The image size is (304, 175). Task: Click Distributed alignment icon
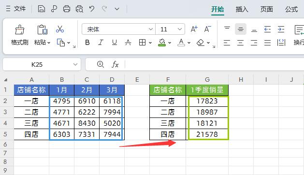[x=281, y=43]
